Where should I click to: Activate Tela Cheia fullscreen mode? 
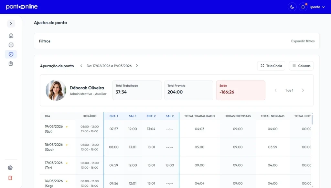(271, 66)
